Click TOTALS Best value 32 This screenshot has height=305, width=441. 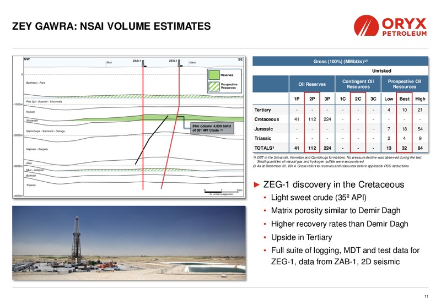pos(405,148)
